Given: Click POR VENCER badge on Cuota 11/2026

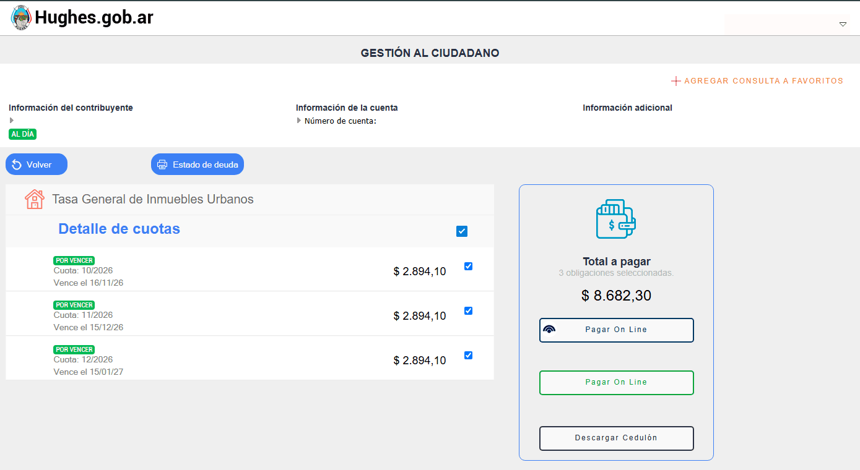Looking at the screenshot, I should coord(74,305).
